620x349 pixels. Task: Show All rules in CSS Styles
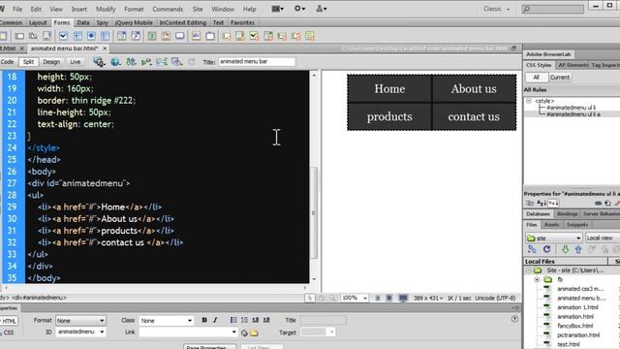point(536,78)
